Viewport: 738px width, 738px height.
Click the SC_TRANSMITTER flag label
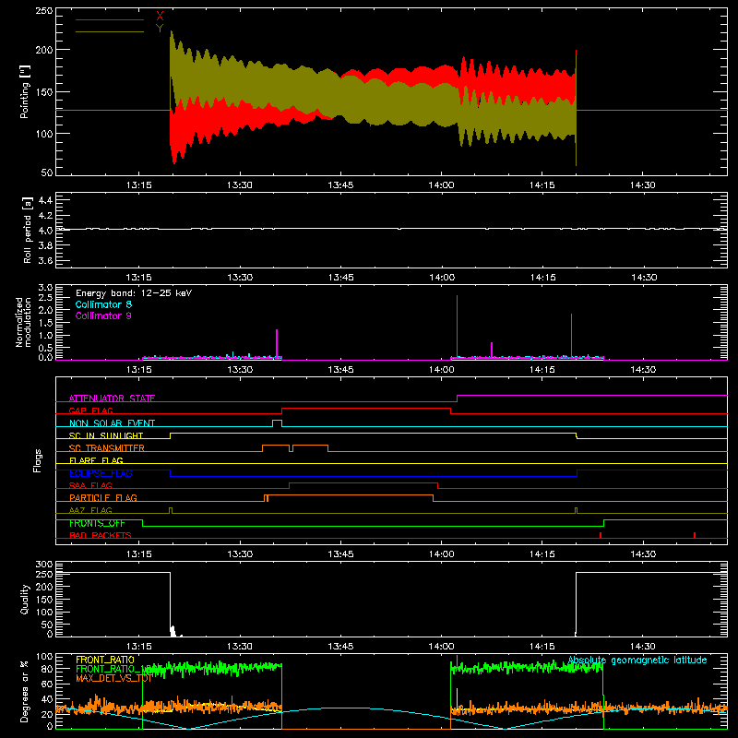pyautogui.click(x=107, y=448)
